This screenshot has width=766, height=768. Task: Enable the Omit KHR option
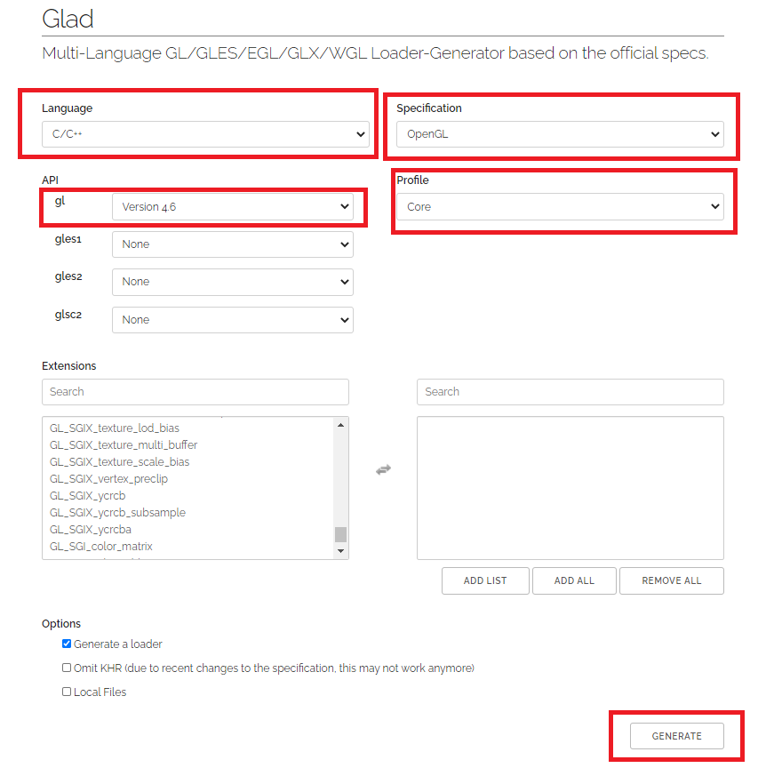pos(66,668)
